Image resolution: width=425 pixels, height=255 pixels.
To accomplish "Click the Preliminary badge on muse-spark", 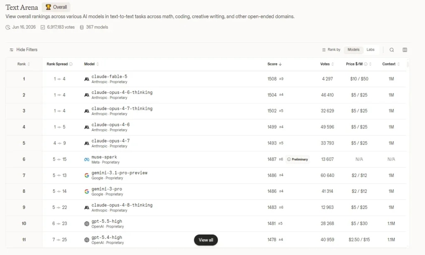I will click(x=297, y=159).
